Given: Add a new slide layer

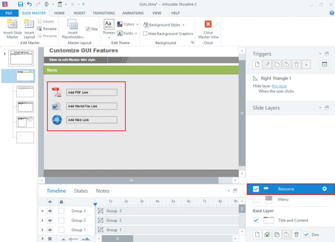Looking at the screenshot, I should click(257, 235).
